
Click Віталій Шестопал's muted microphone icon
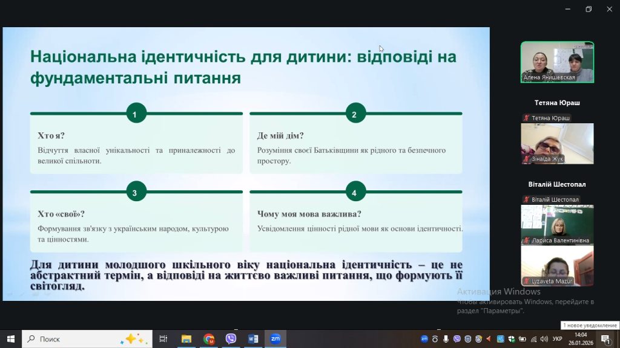(527, 200)
